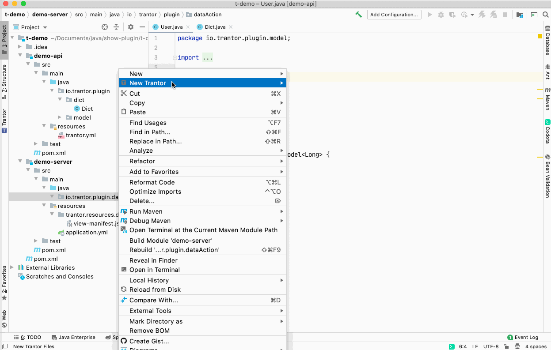Select Find Usages from context menu
551x350 pixels.
[203, 123]
